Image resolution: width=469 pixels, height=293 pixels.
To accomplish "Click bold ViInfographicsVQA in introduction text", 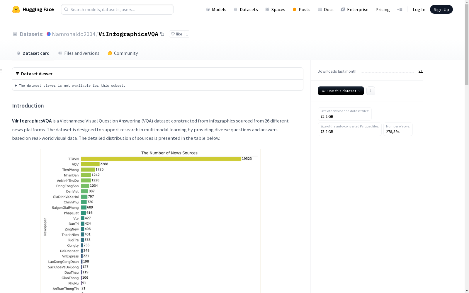I will pyautogui.click(x=32, y=121).
